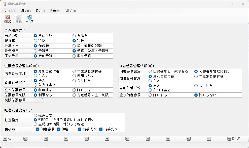The width and height of the screenshot is (249, 148).
Task: Open the ファイル(F) menu
Action: pyautogui.click(x=10, y=11)
